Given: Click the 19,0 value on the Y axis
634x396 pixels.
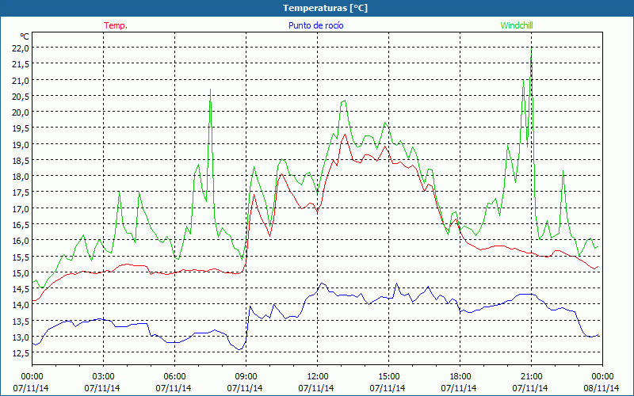Looking at the screenshot, I should point(21,145).
